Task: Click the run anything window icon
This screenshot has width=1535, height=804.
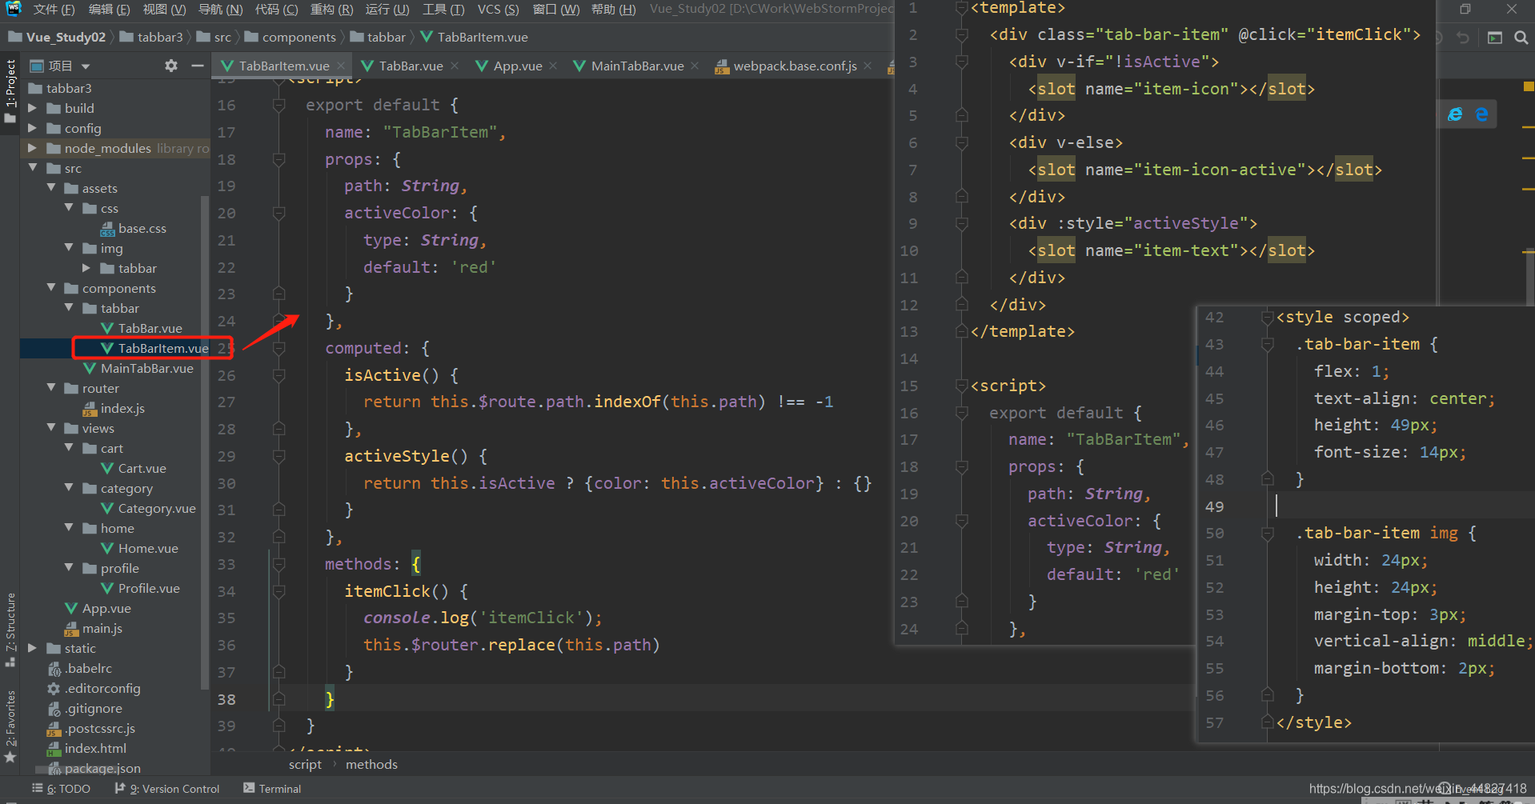Action: click(x=1494, y=38)
